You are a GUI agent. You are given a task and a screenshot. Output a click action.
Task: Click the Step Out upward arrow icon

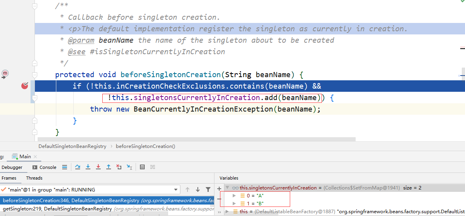click(109, 167)
